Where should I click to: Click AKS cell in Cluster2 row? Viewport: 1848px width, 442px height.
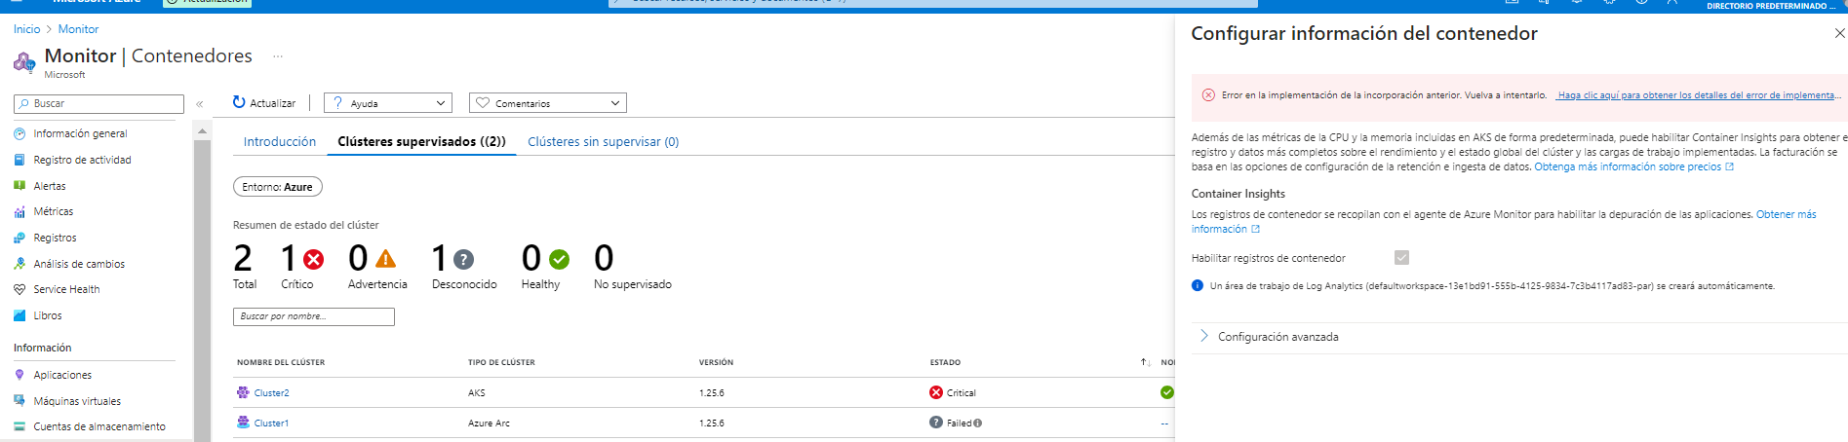tap(477, 393)
